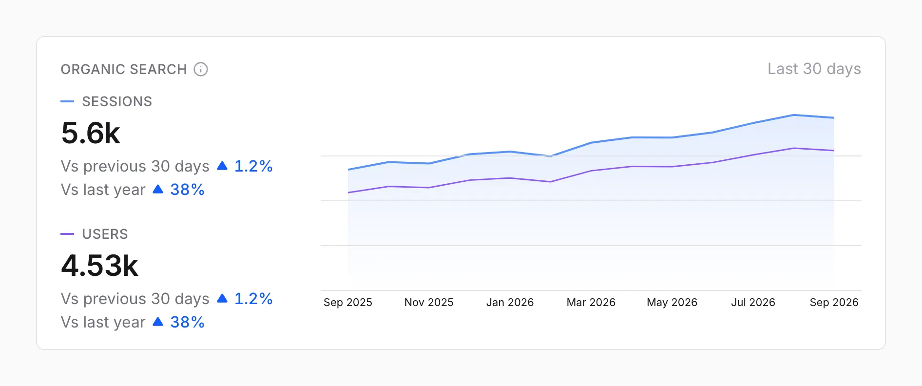Click the 'Last 30 days' range label
Image resolution: width=922 pixels, height=386 pixels.
[x=814, y=69]
